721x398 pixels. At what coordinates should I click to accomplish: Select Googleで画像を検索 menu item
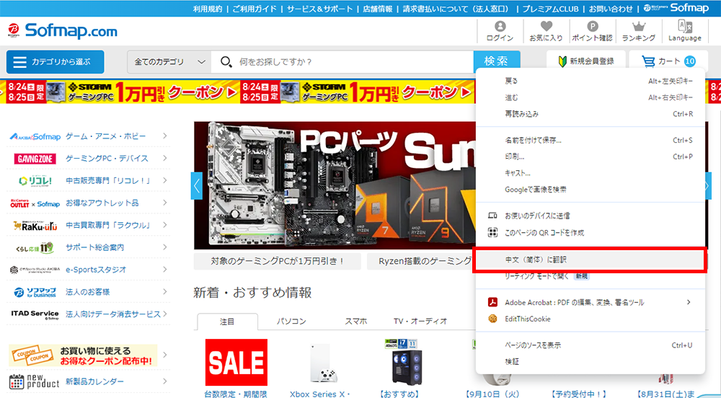click(x=590, y=190)
